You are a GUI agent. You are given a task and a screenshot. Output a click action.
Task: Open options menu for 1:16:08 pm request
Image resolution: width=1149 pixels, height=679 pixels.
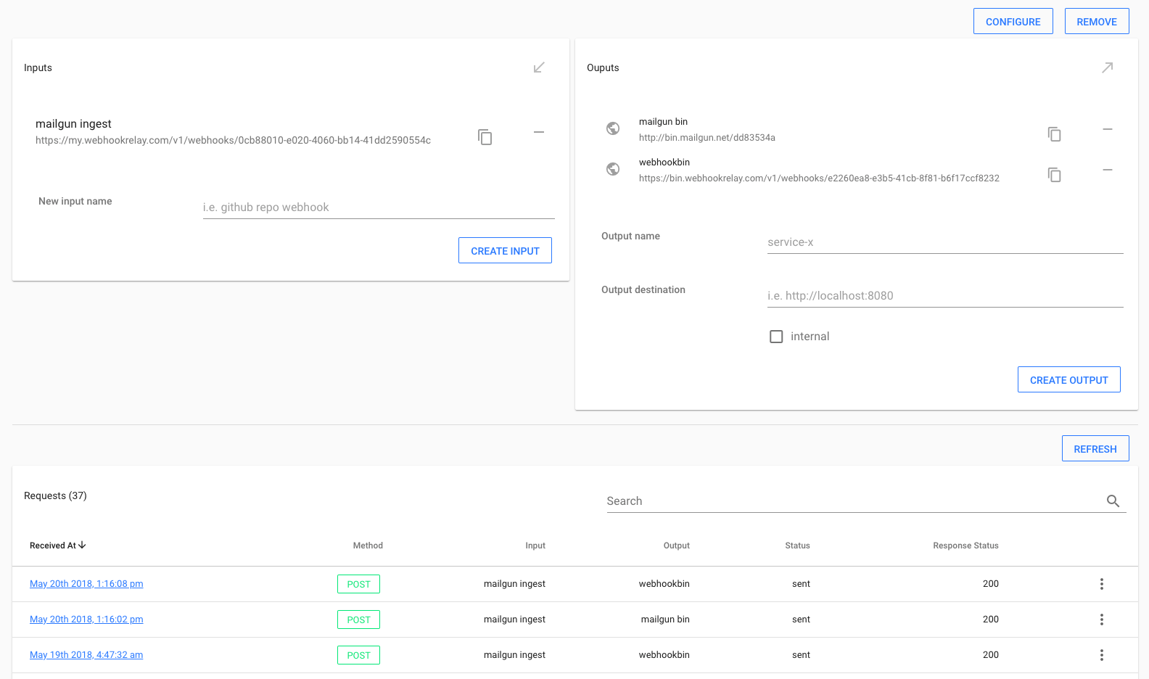(x=1101, y=584)
